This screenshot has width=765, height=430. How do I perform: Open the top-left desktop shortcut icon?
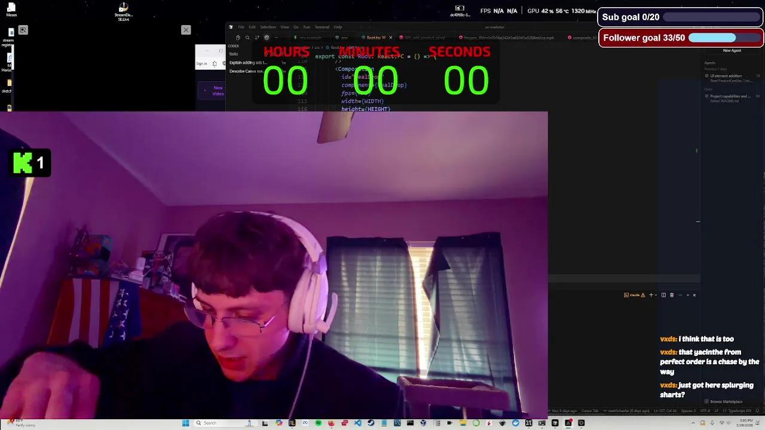11,10
